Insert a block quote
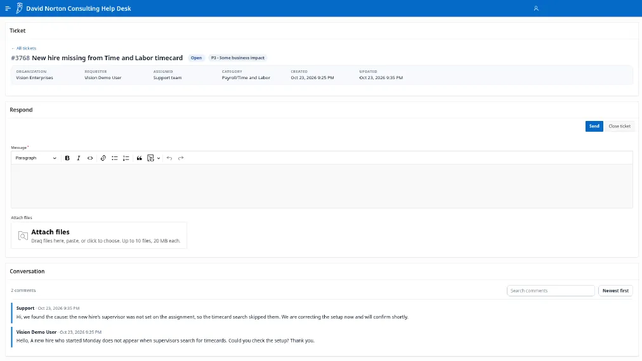Viewport: 642px width, 361px height. [139, 158]
